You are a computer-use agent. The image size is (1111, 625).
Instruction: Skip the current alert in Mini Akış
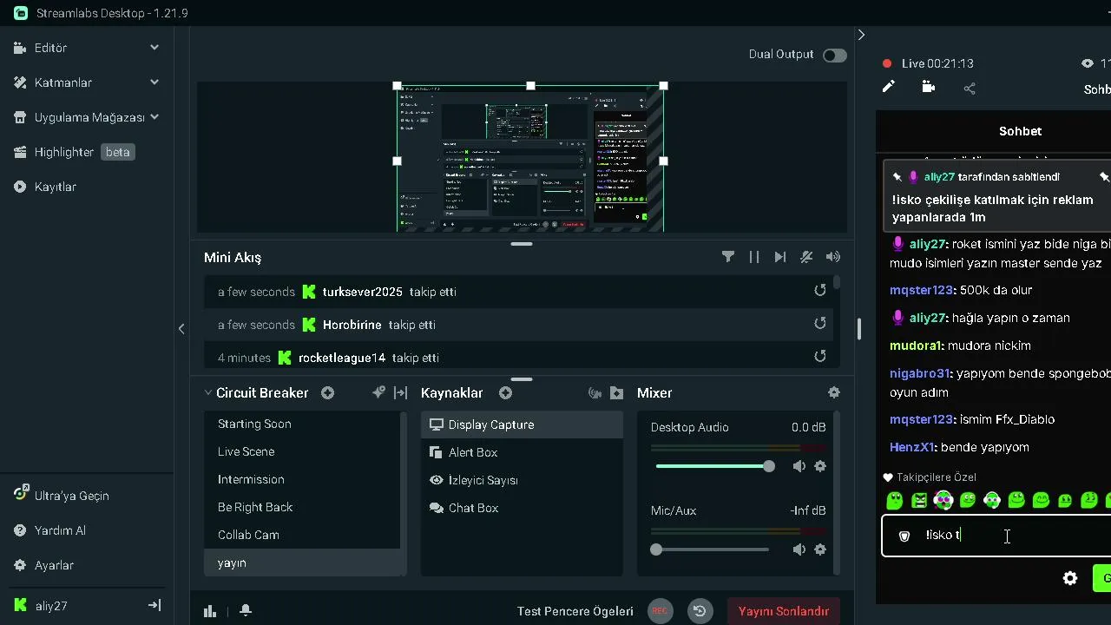[780, 257]
